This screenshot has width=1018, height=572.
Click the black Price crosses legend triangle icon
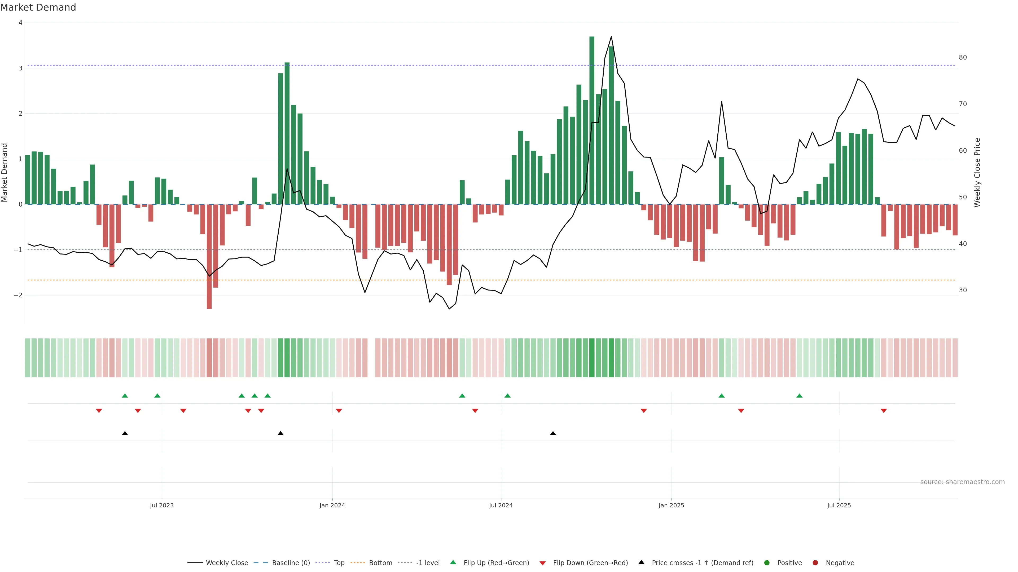(x=641, y=562)
